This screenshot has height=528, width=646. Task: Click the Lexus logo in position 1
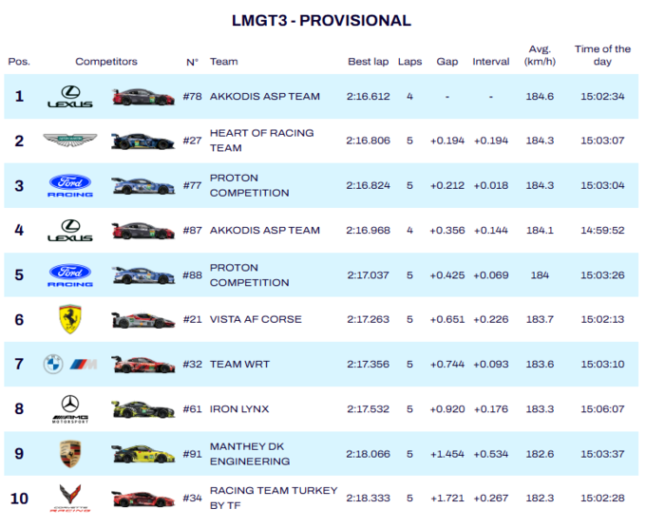[x=70, y=96]
